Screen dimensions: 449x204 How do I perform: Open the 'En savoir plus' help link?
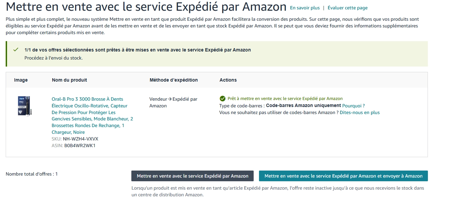point(304,8)
